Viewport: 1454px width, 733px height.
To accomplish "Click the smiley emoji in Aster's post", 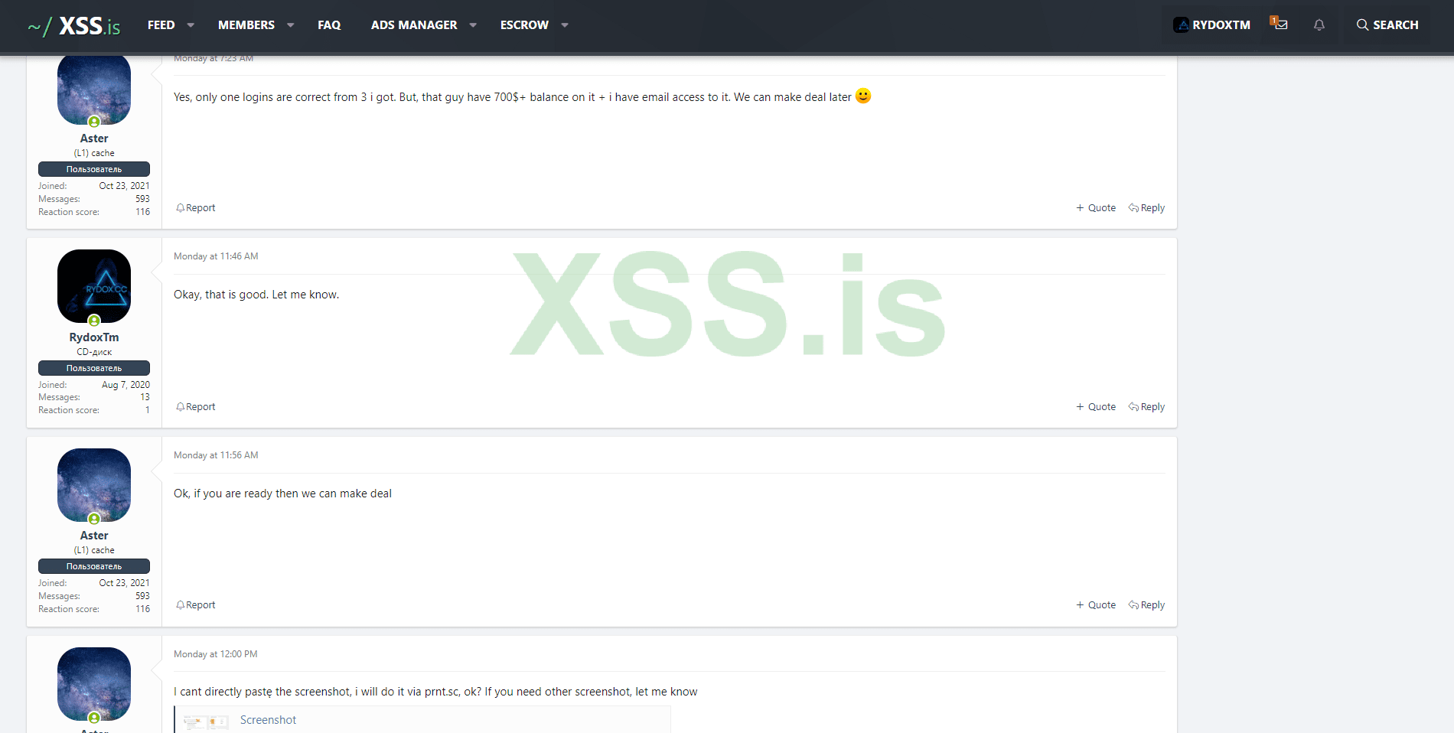I will (x=863, y=96).
